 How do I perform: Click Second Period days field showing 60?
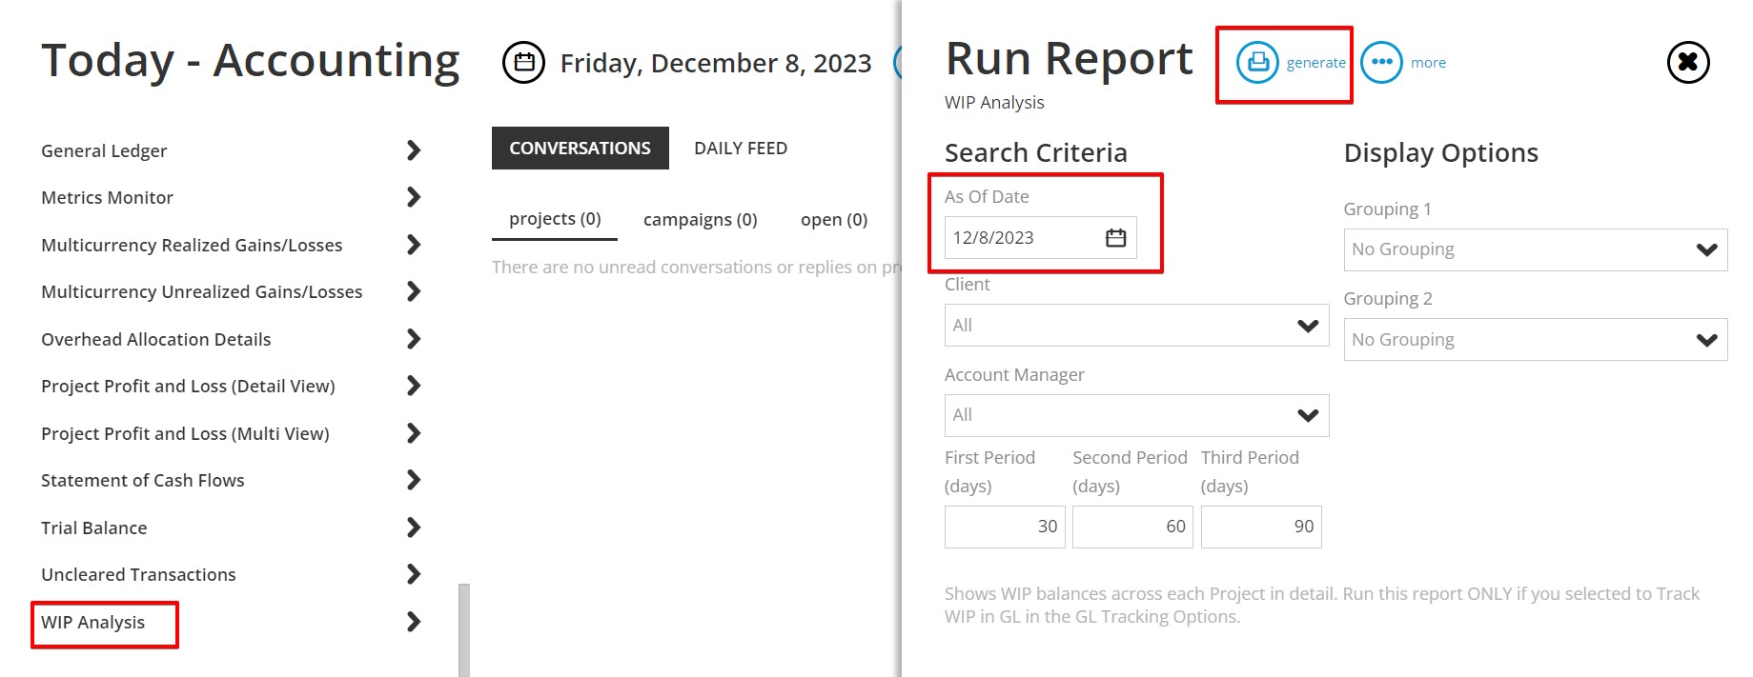[x=1132, y=527]
